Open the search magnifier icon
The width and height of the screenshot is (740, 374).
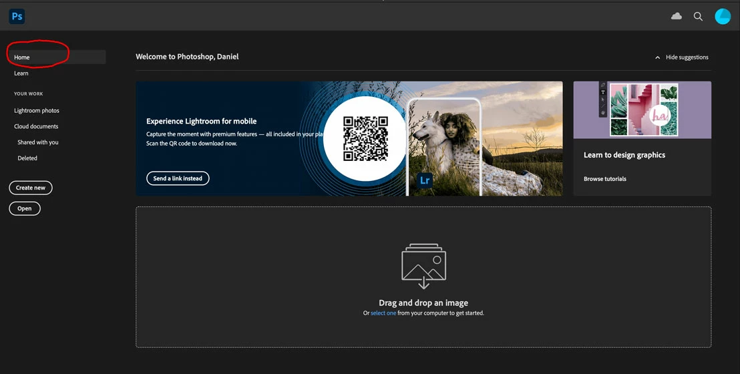coord(698,17)
